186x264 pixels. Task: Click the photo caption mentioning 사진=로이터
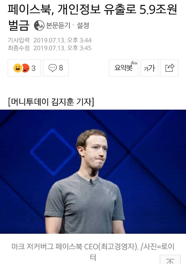[93, 252]
